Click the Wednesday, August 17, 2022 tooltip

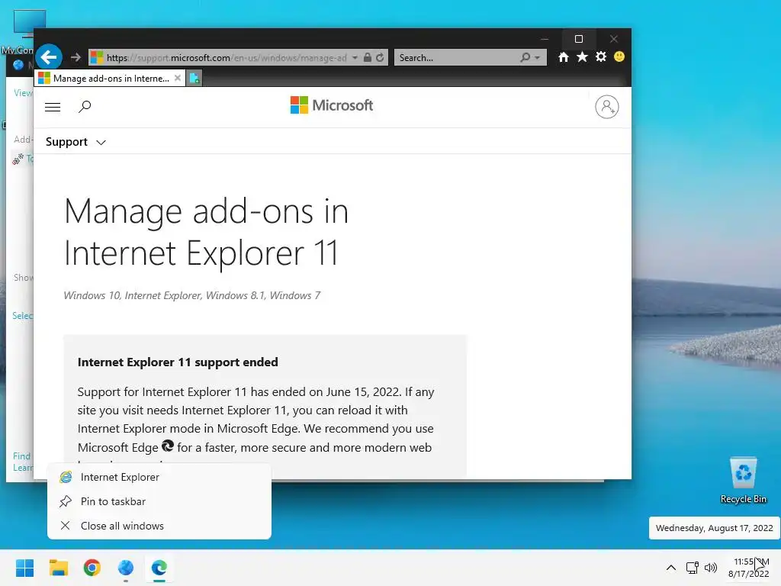click(714, 528)
